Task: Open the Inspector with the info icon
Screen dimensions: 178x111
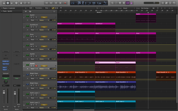Action: (8, 3)
